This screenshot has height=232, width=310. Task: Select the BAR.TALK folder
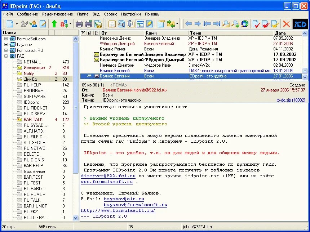click(x=33, y=119)
